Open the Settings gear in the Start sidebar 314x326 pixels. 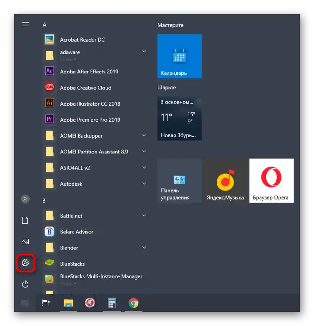point(25,263)
